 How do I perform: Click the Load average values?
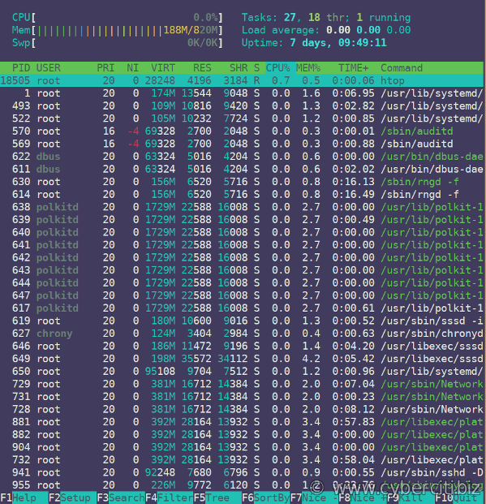(x=368, y=30)
